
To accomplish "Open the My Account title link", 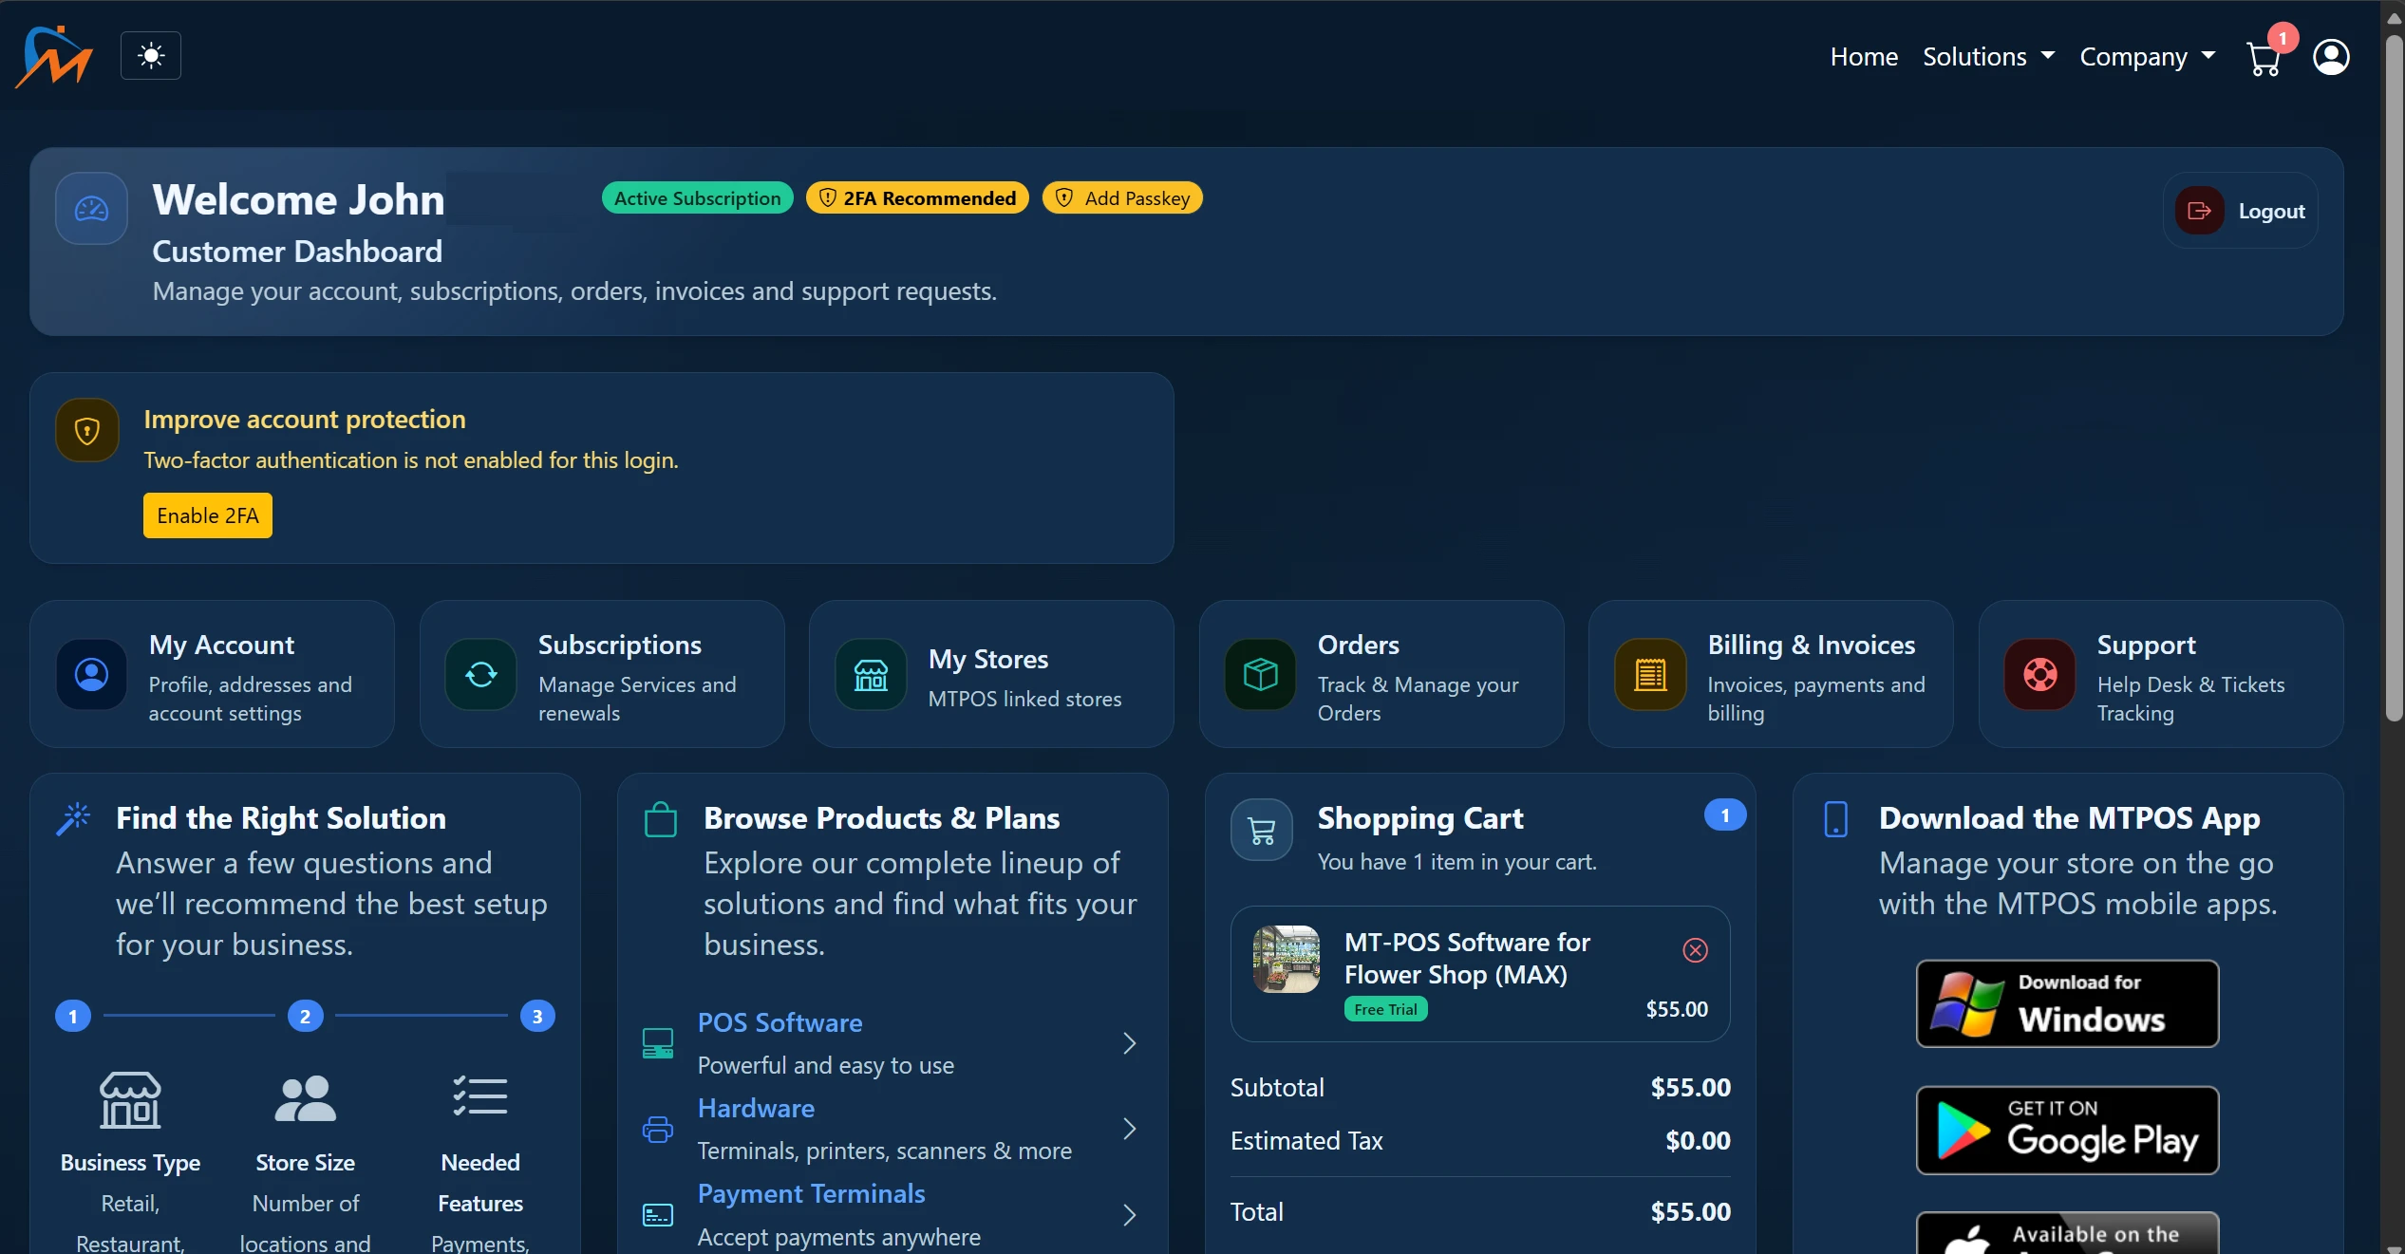I will click(x=221, y=645).
